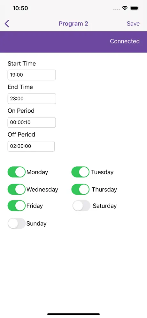The image size is (147, 318).
Task: Disable the Monday toggle
Action: point(16,172)
